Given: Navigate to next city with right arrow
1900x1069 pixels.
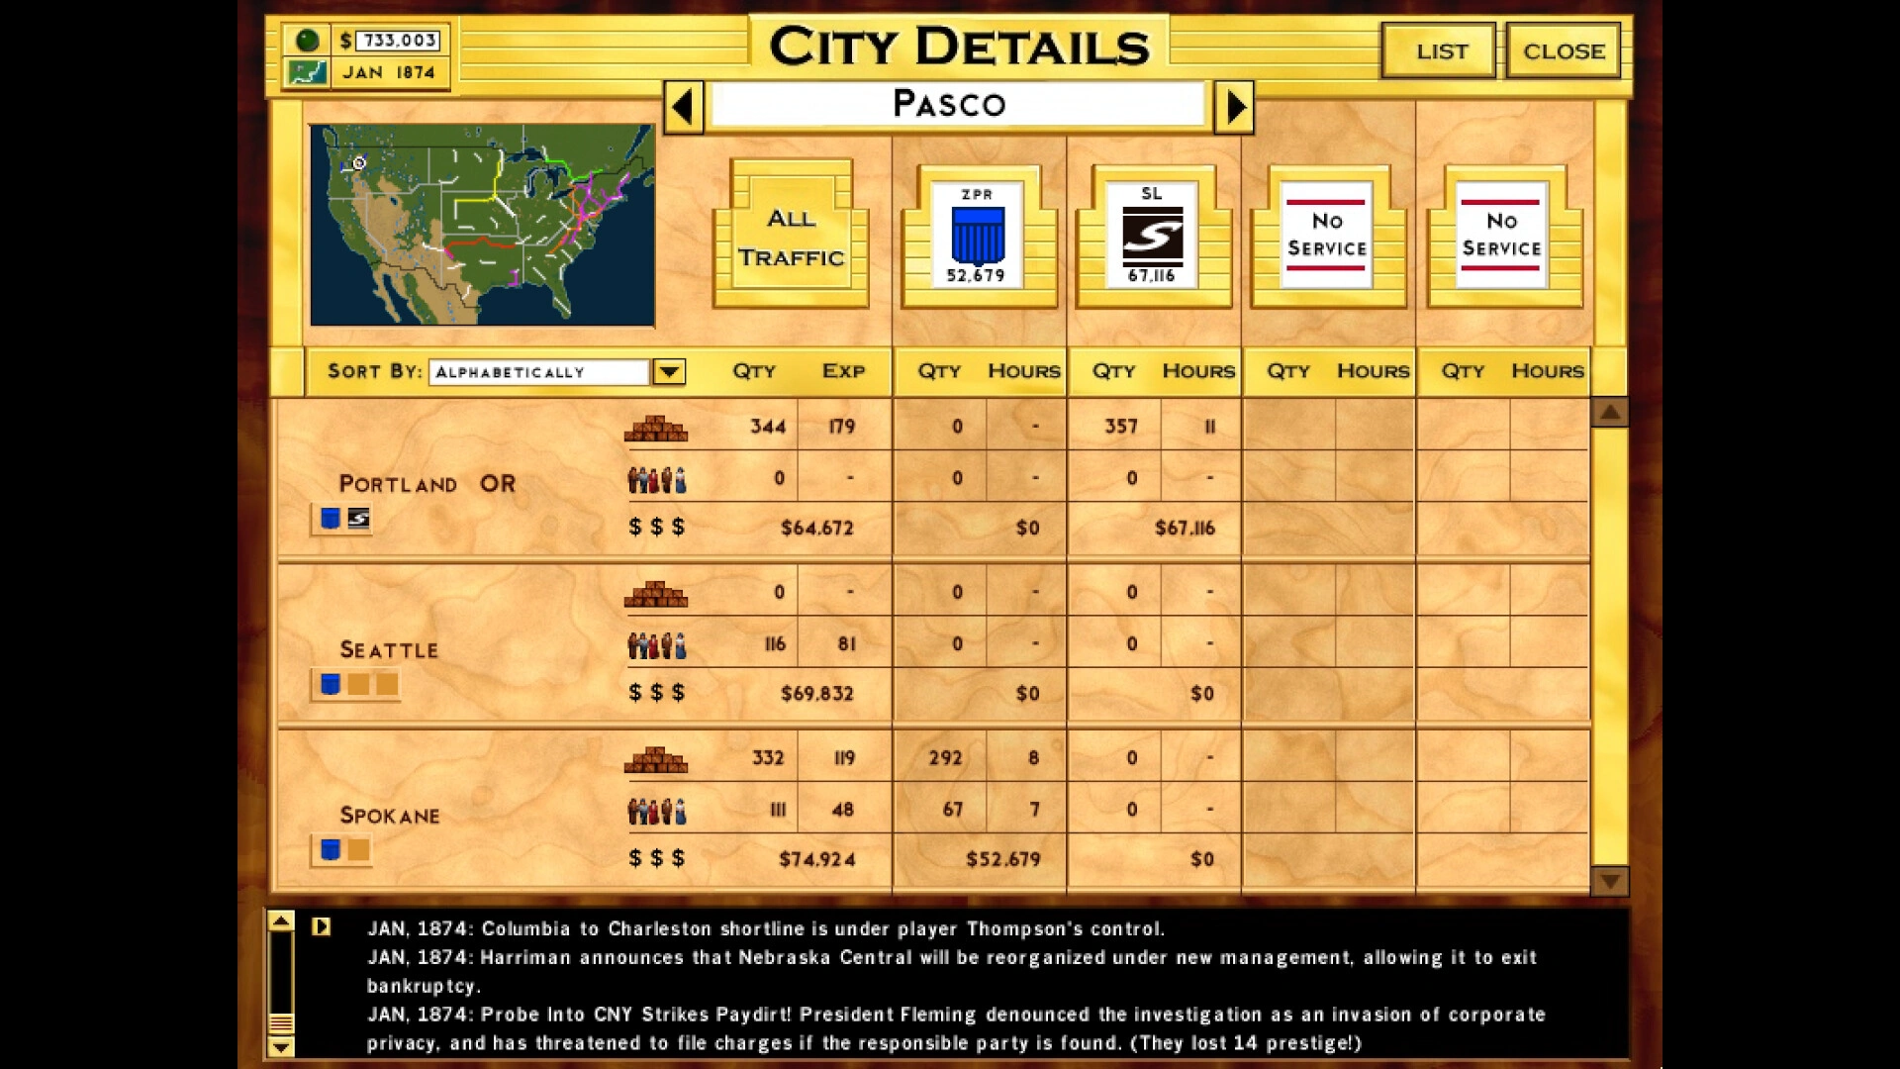Looking at the screenshot, I should 1237,104.
